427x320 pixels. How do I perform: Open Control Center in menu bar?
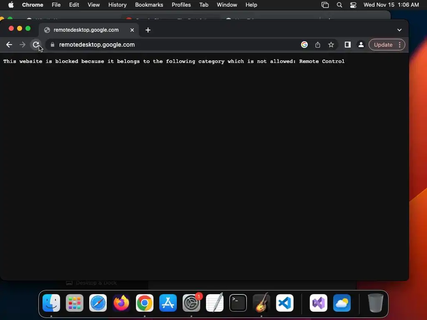[353, 5]
